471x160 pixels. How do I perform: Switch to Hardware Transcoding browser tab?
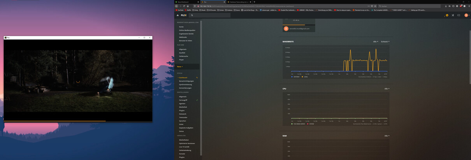239,2
